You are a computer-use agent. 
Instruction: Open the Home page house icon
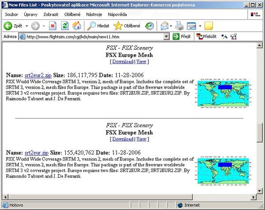(x=77, y=26)
